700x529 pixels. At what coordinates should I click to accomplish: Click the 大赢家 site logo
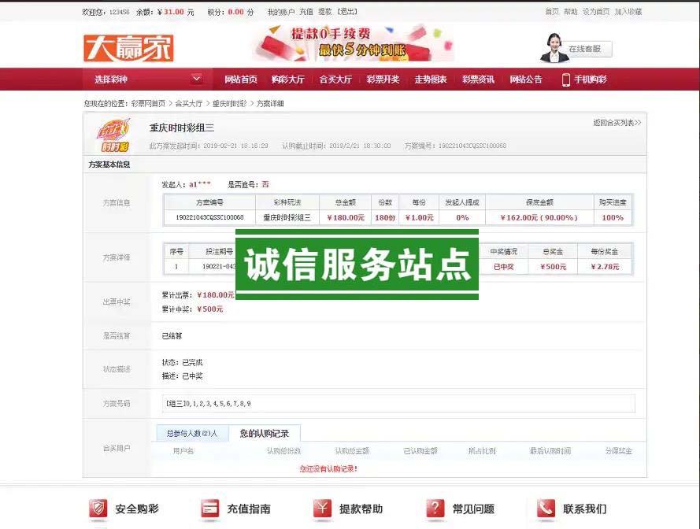pos(128,48)
